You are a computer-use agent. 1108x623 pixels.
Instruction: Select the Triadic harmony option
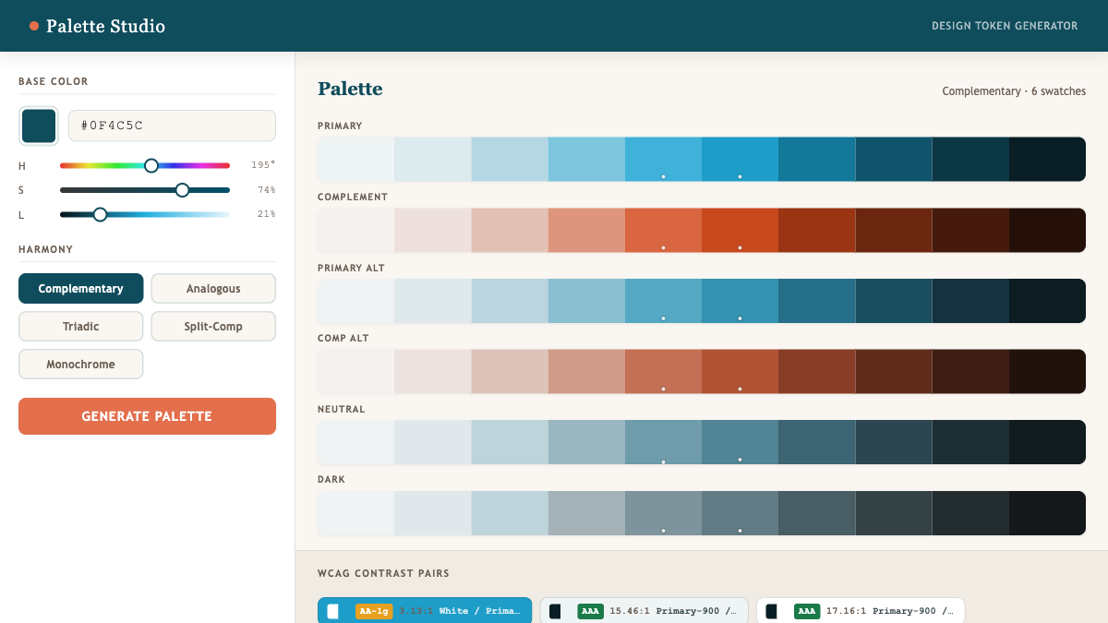click(81, 327)
